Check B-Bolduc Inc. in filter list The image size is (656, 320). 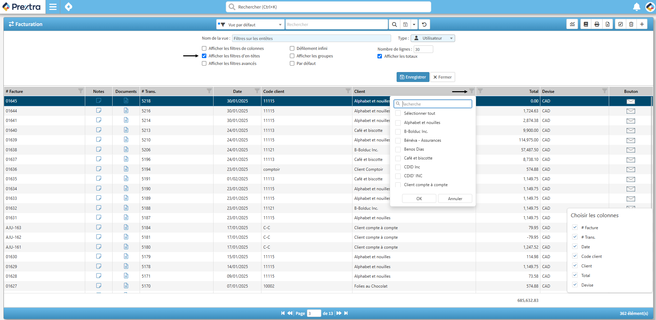(398, 131)
